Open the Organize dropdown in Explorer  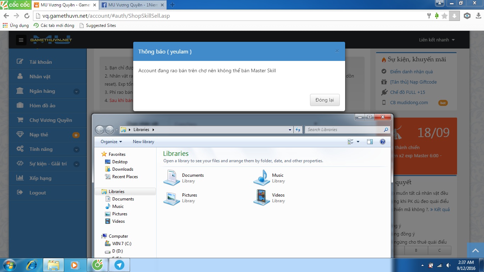click(111, 142)
